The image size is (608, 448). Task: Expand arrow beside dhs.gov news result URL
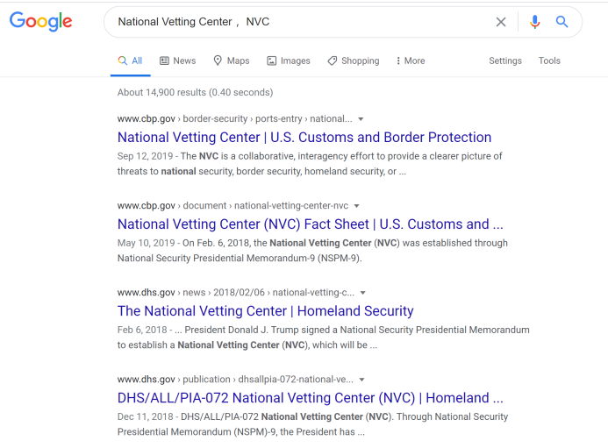[x=363, y=293]
